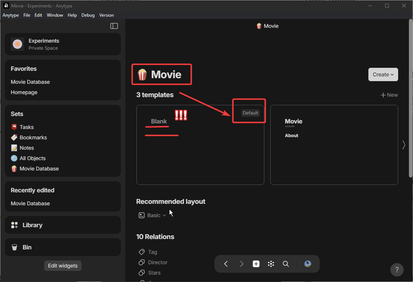The image size is (413, 282).
Task: Open the graph view icon
Action: click(271, 264)
